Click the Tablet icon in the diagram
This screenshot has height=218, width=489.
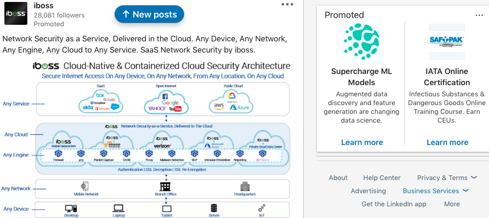click(166, 209)
